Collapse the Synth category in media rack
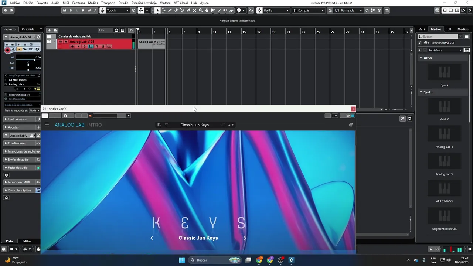Viewport: 473px width, 266px height. tap(421, 92)
